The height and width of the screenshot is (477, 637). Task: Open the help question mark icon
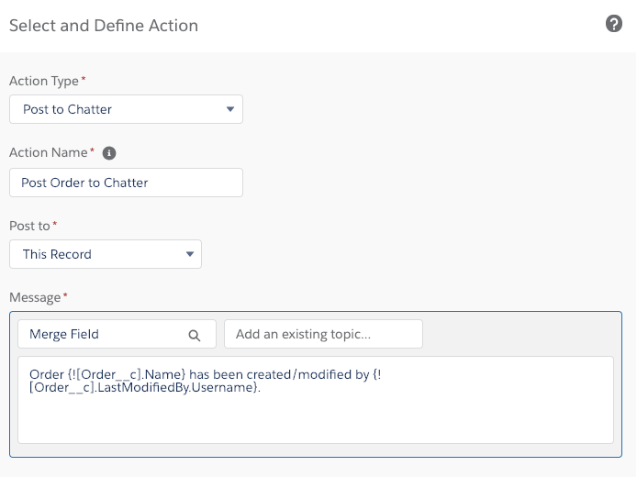click(x=614, y=25)
